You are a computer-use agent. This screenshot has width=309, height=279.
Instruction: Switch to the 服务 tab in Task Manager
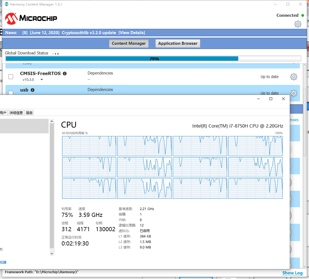[29, 113]
